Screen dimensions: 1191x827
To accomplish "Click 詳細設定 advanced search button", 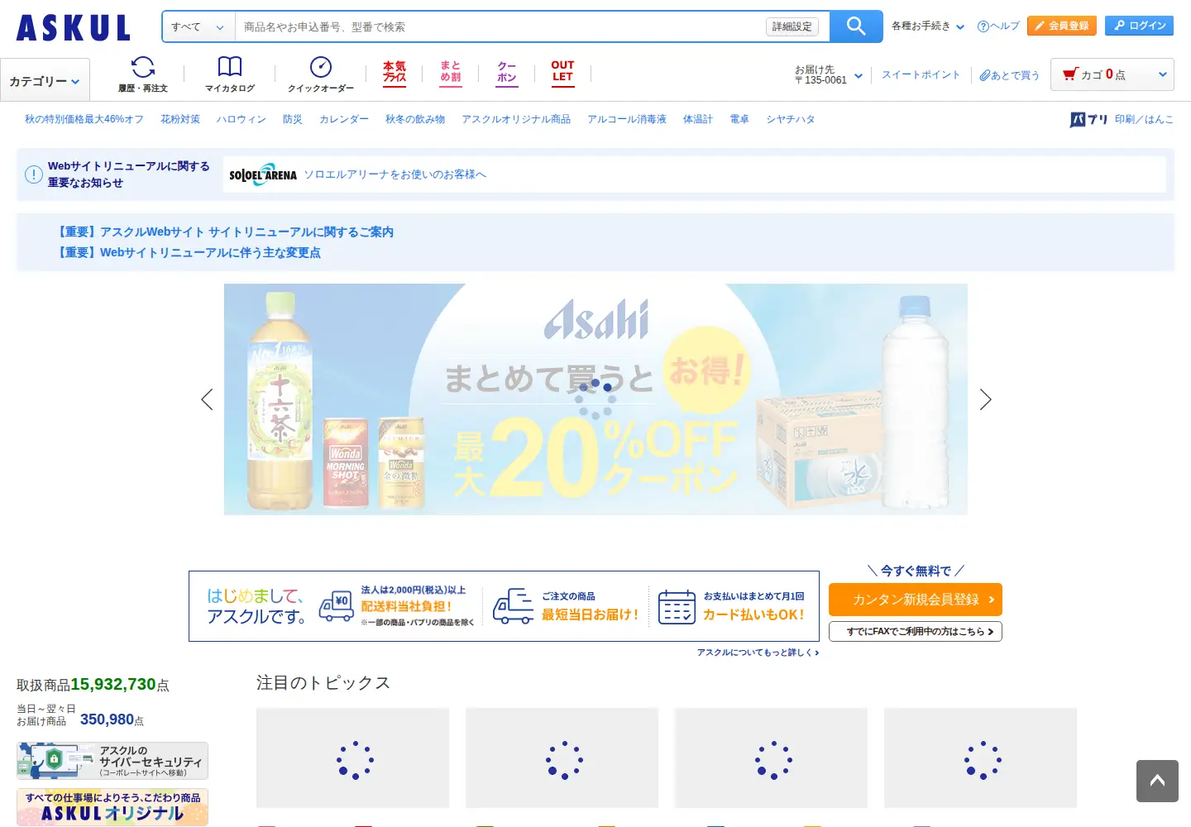I will click(x=792, y=26).
